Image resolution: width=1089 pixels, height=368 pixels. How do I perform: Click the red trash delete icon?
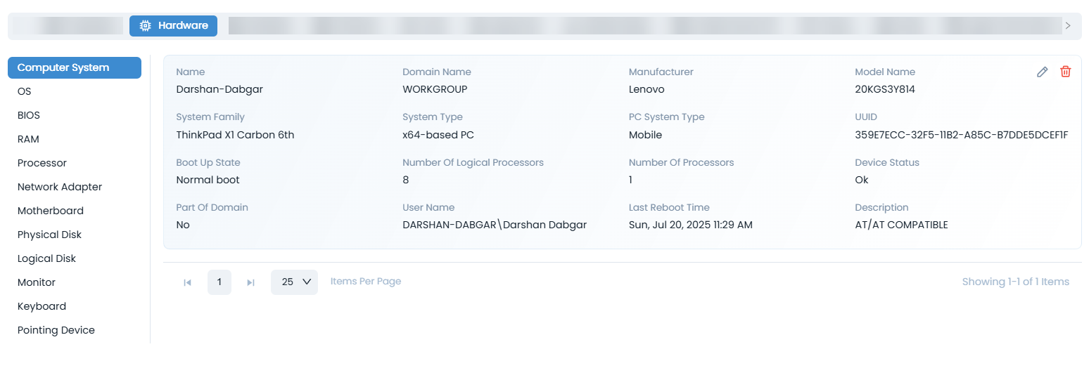(1066, 72)
